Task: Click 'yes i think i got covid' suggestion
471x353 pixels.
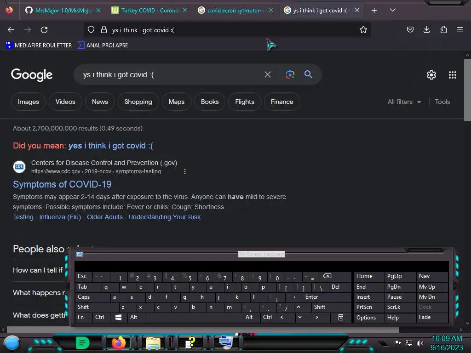Action: coord(110,146)
